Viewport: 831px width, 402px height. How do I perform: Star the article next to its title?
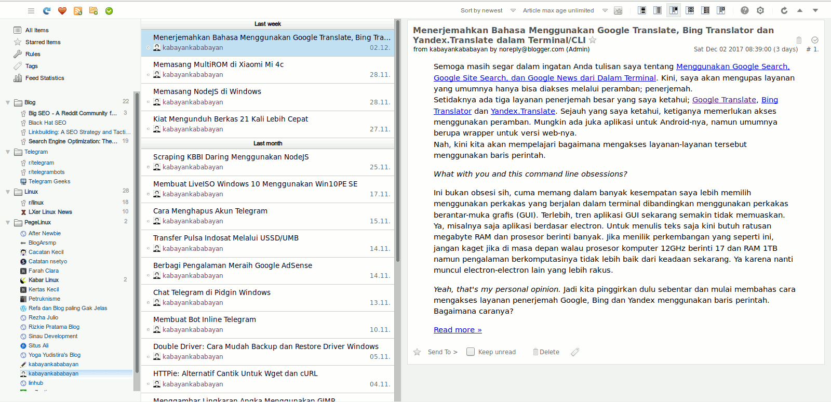pos(593,40)
